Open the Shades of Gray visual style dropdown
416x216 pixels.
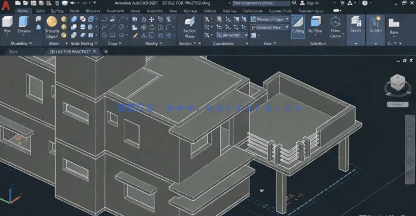(269, 19)
